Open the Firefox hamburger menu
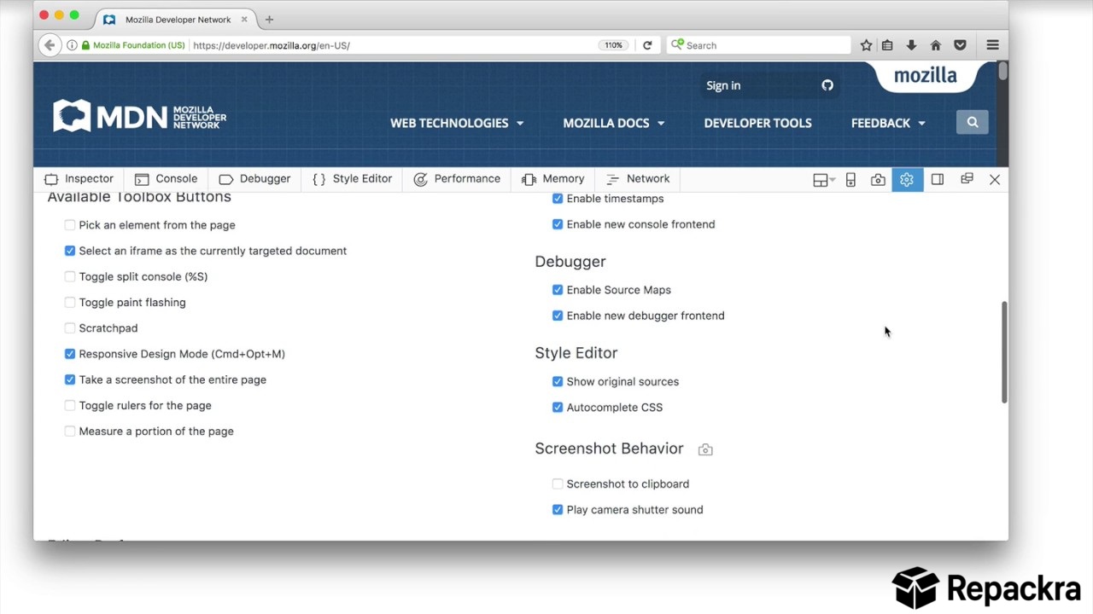Image resolution: width=1093 pixels, height=614 pixels. tap(992, 45)
